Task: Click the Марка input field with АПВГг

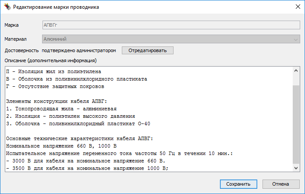Action: 171,25
